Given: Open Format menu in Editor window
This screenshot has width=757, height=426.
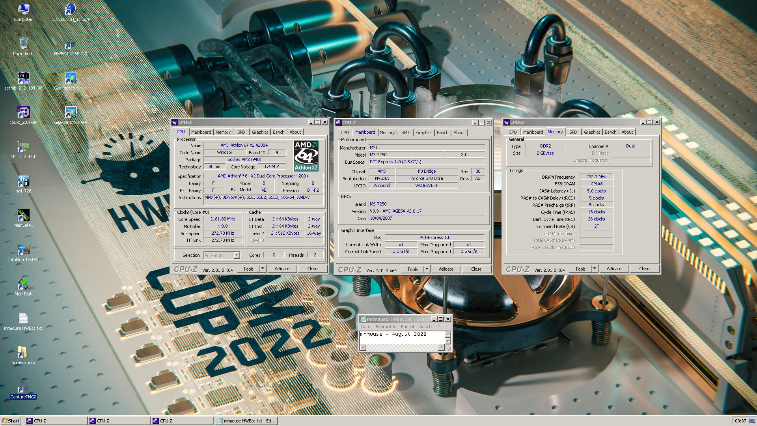Looking at the screenshot, I should tap(408, 327).
